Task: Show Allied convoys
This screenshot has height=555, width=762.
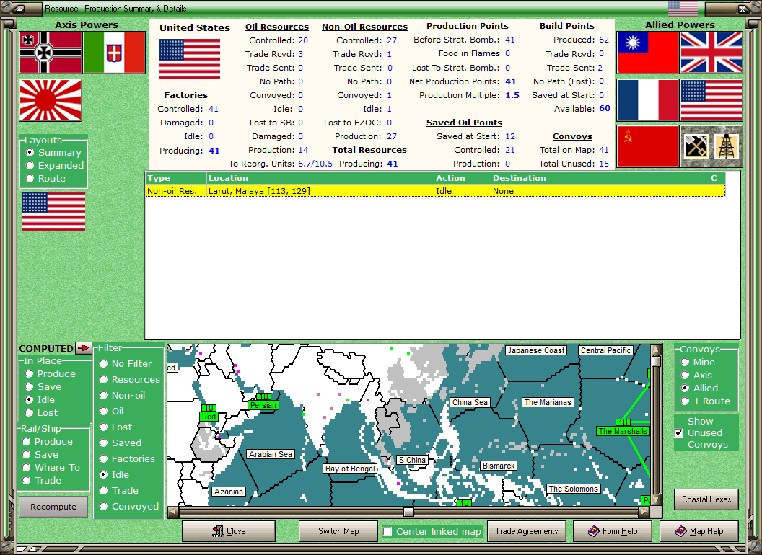Action: click(x=700, y=388)
